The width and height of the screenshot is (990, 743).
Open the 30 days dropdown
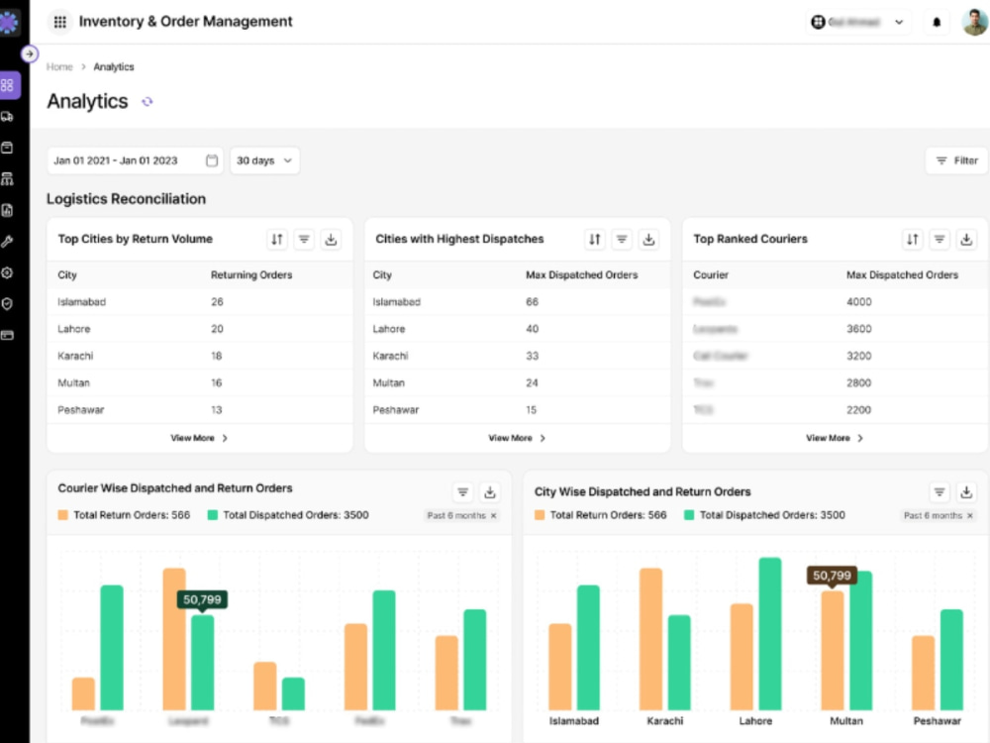point(264,160)
